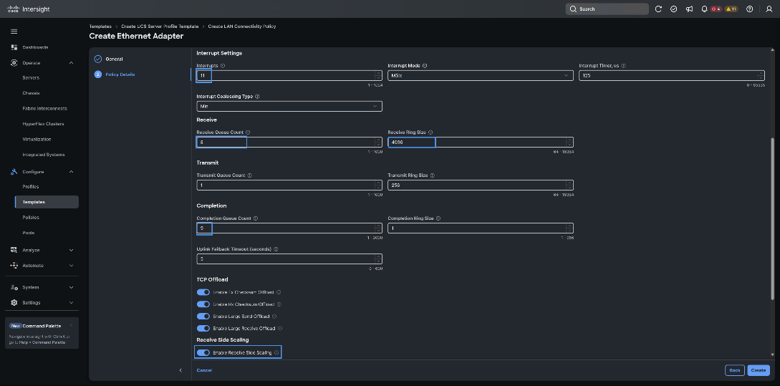Open Fabric Interconnects in sidebar
Screen dimensions: 780x386
tap(45, 108)
